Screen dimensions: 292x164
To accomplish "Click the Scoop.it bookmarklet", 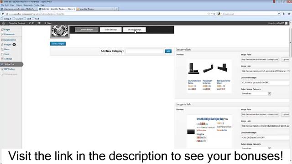I will (6, 19).
